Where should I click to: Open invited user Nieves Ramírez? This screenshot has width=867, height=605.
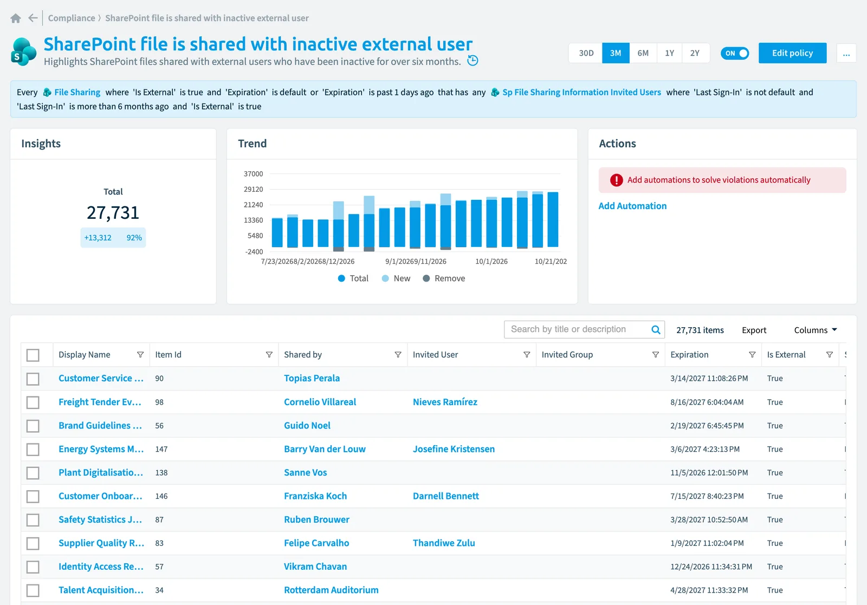pyautogui.click(x=445, y=402)
